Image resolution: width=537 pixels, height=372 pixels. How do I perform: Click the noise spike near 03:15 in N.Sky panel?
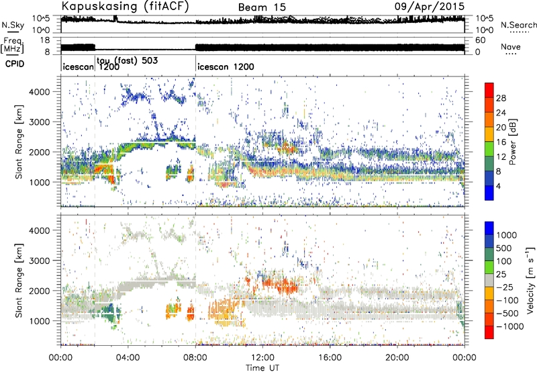[x=115, y=19]
